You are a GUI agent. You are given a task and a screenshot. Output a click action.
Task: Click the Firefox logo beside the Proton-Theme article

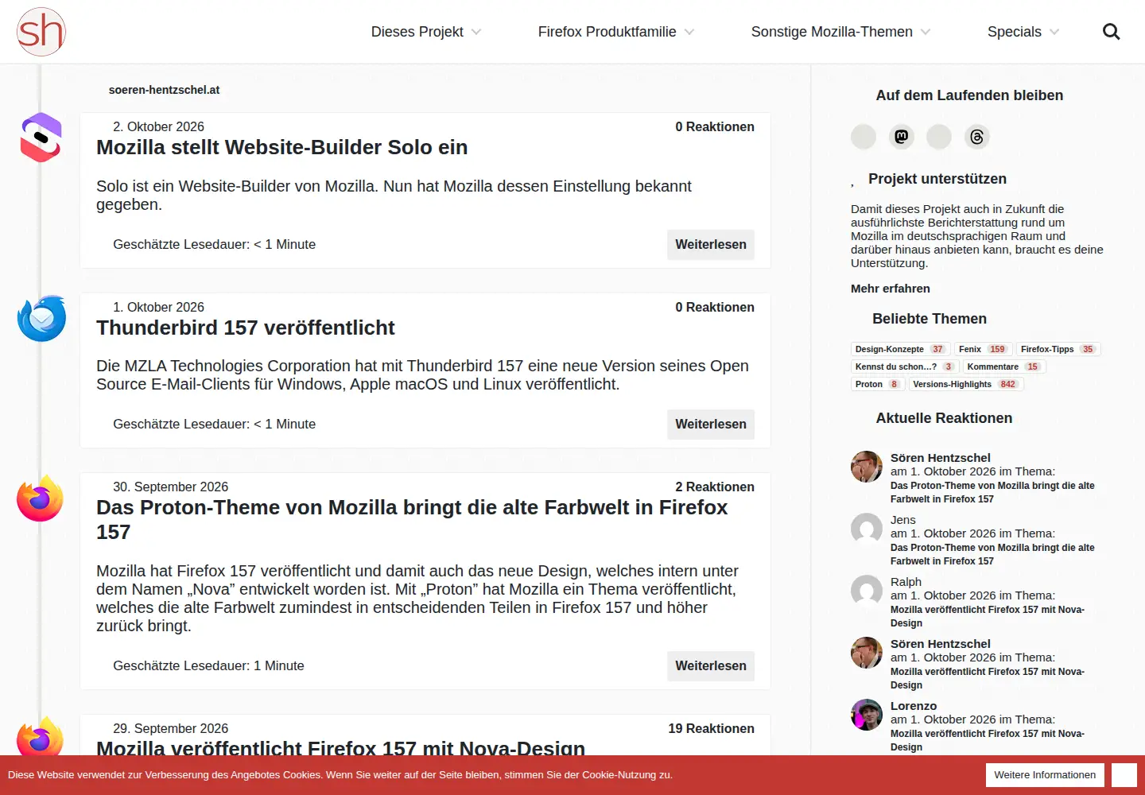coord(41,498)
